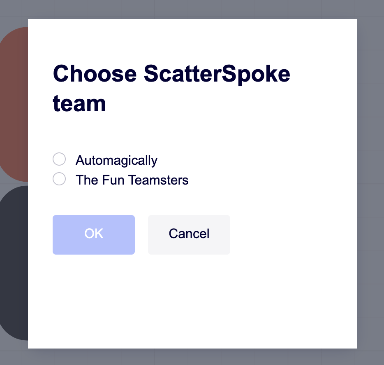Viewport: 384px width, 365px height.
Task: Click the word ScatterSpoke in the title
Action: tap(217, 74)
